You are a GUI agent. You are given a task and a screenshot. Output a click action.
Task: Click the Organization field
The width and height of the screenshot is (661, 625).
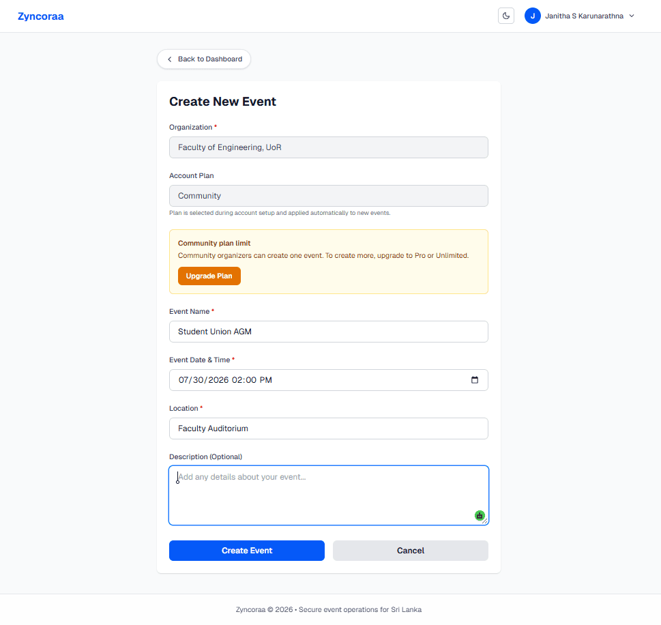coord(328,147)
